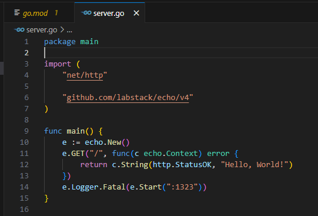318x216 pixels.
Task: Click the http.StatusOK identifier
Action: click(182, 164)
